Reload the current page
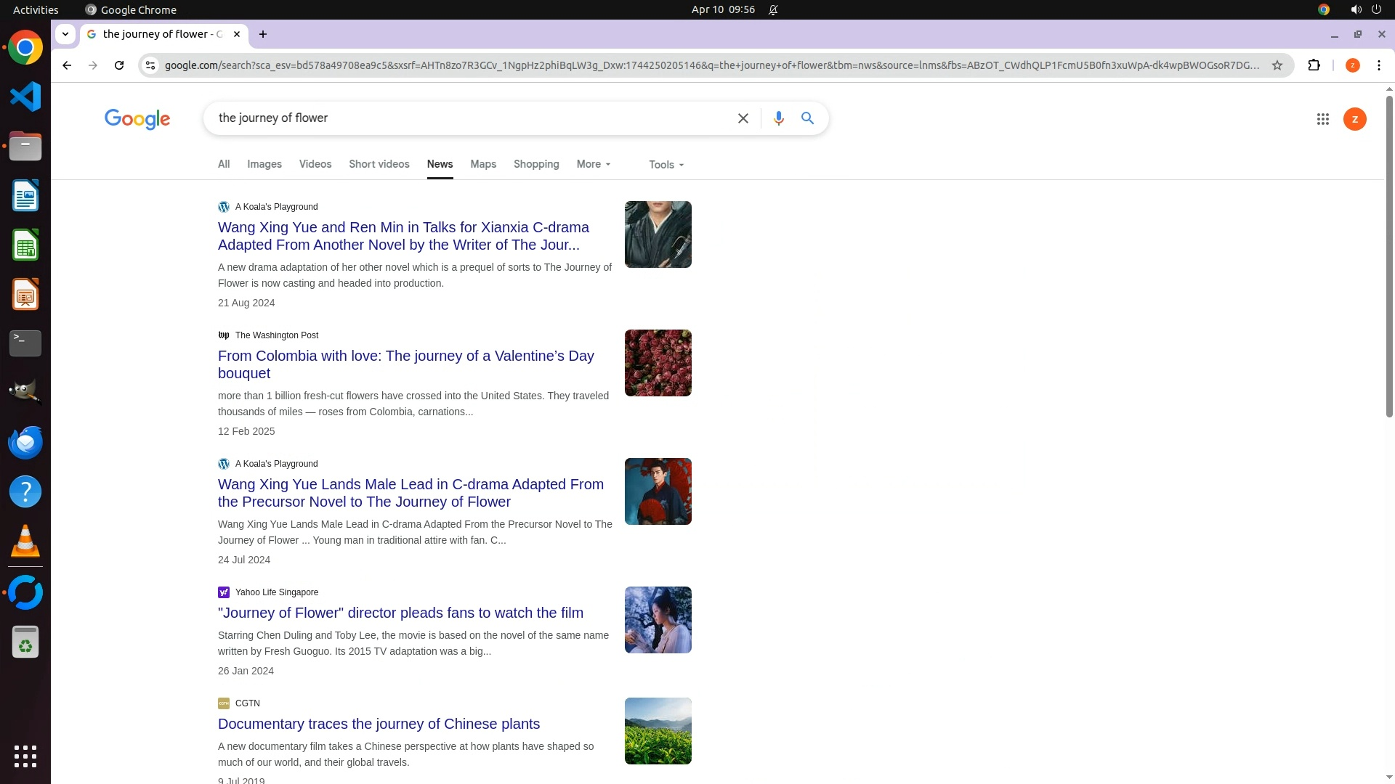Viewport: 1395px width, 784px height. 119,65
